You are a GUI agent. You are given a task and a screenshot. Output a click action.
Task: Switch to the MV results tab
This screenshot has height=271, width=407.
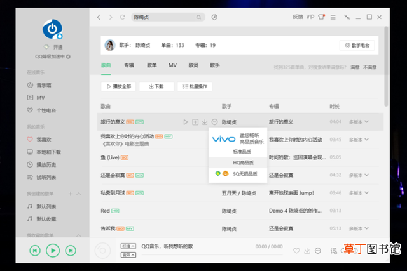click(x=172, y=65)
